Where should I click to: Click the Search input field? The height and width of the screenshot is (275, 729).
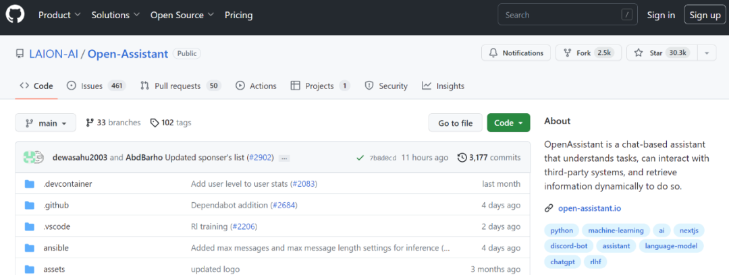[567, 15]
